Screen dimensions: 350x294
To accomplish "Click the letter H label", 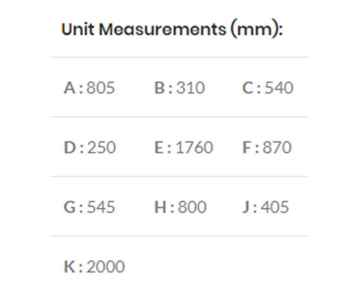I will click(161, 207).
